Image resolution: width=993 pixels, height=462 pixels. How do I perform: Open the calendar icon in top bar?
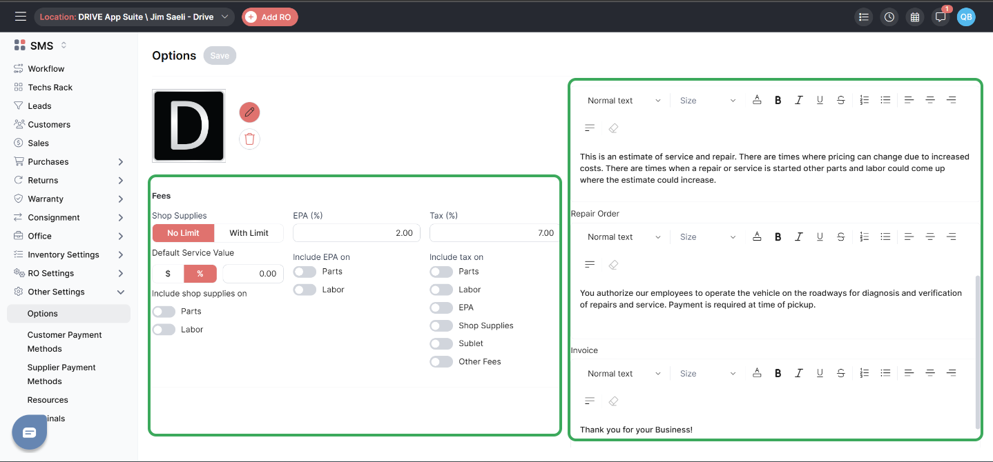(915, 17)
